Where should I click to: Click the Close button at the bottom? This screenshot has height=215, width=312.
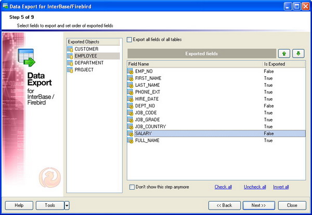pyautogui.click(x=292, y=206)
